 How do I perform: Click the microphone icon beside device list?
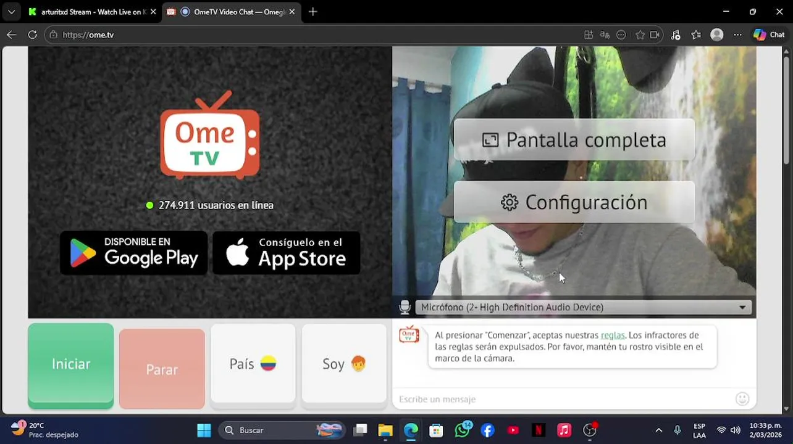[x=405, y=307]
